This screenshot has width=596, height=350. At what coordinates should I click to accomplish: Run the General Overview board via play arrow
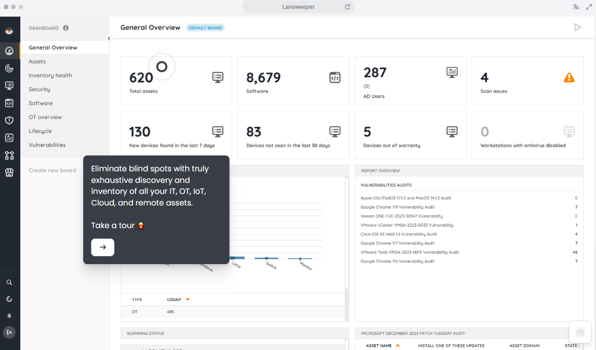click(578, 27)
